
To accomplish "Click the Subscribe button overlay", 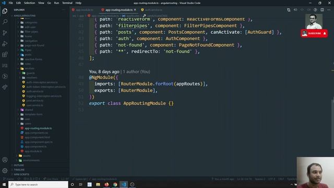I will [314, 33].
